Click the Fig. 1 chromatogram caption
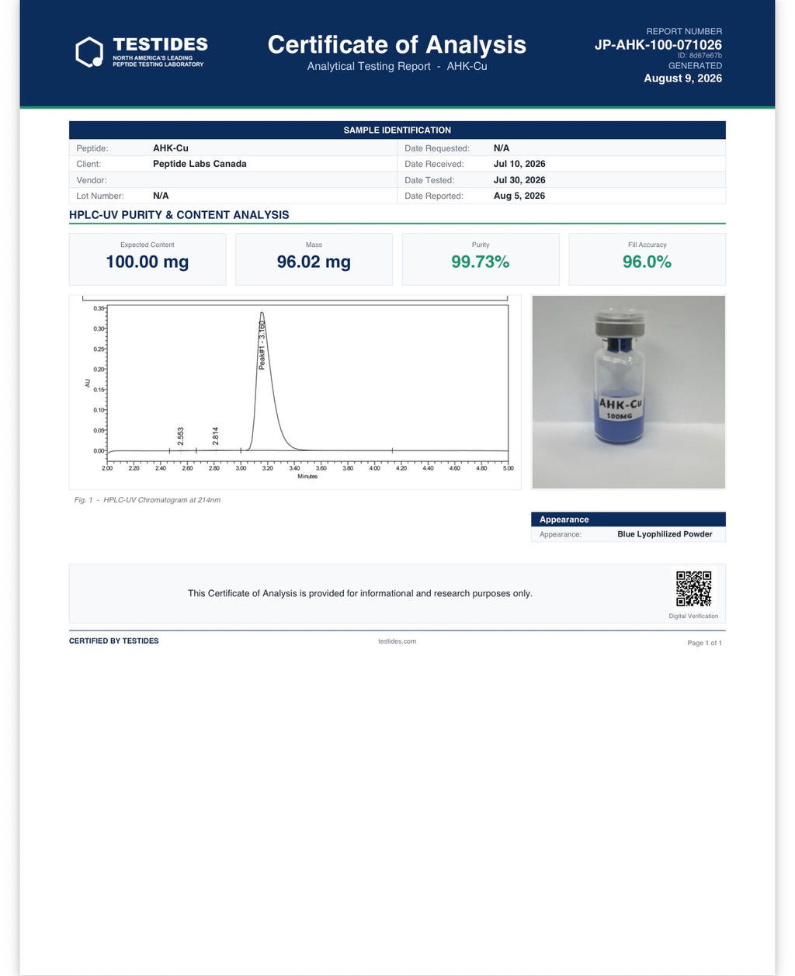Screen dimensions: 795x976 click(148, 500)
